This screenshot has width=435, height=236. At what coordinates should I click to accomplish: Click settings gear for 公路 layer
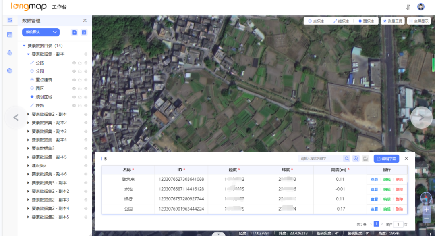[86, 63]
